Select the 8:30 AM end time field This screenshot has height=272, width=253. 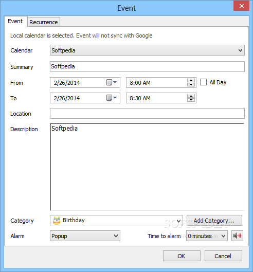[161, 98]
